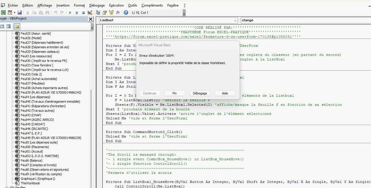Click the View Object icon in project panel
The width and height of the screenshot is (371, 188).
[x=9, y=26]
